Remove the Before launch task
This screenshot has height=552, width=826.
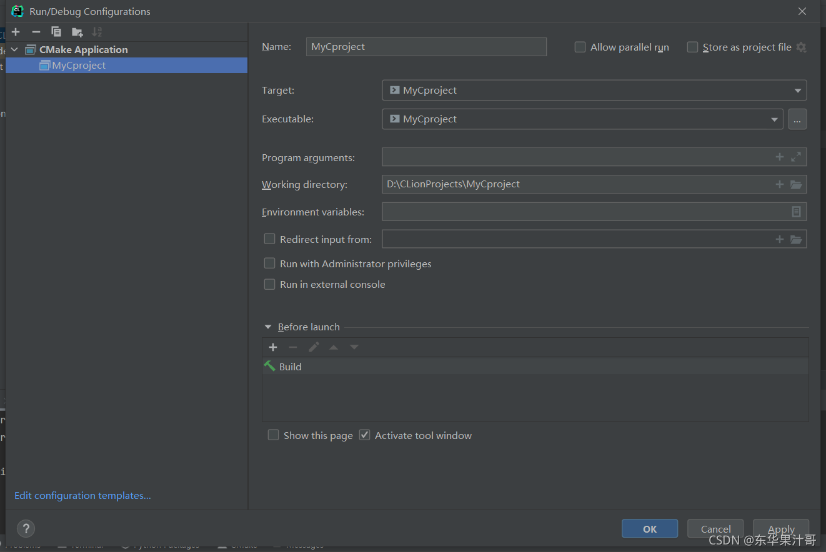(x=293, y=347)
